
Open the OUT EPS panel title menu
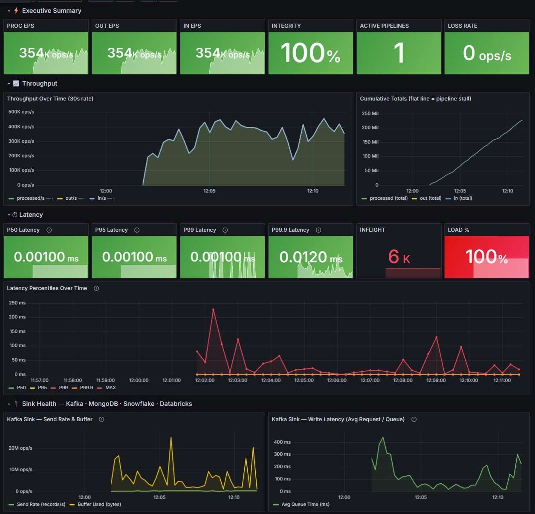107,26
